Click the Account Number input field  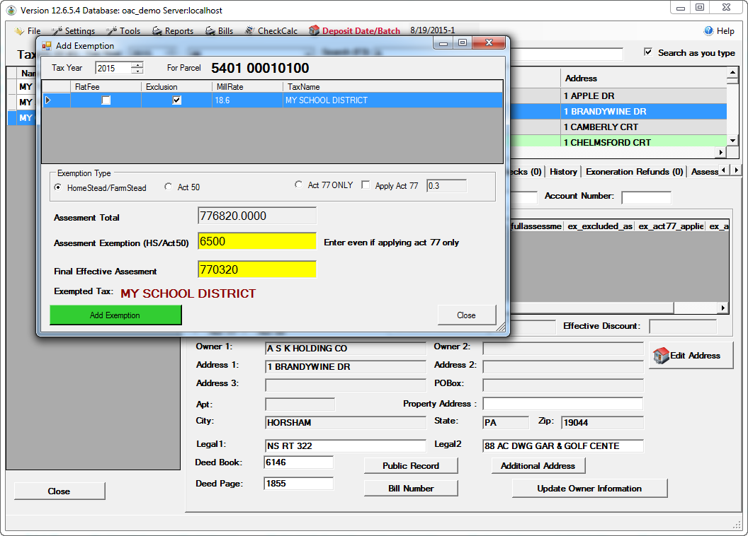647,197
